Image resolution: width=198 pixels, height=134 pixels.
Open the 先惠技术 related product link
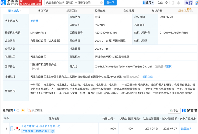click(x=186, y=129)
